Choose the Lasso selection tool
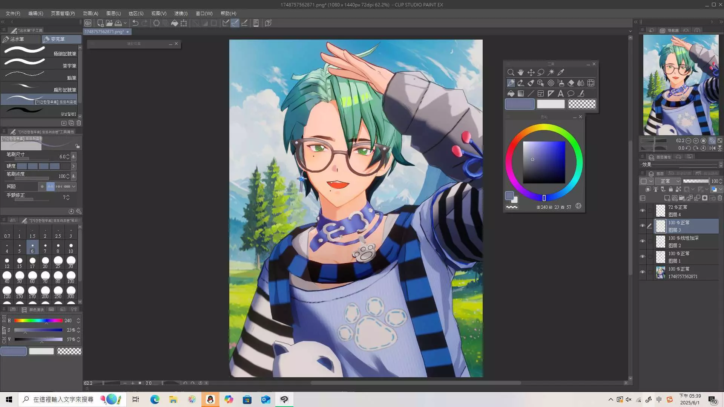 pyautogui.click(x=541, y=72)
